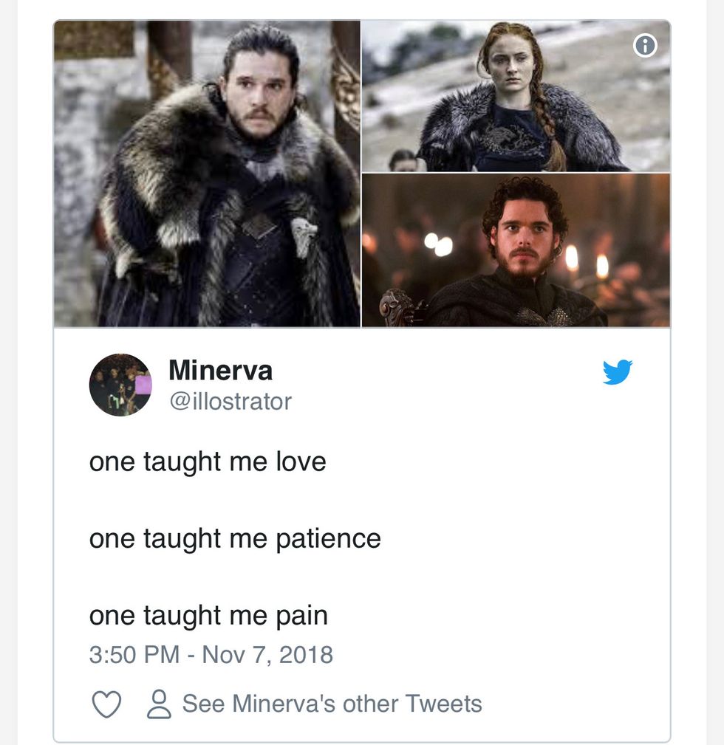Viewport: 724px width, 745px height.
Task: Click the line "one taught me patience"
Action: [x=235, y=538]
